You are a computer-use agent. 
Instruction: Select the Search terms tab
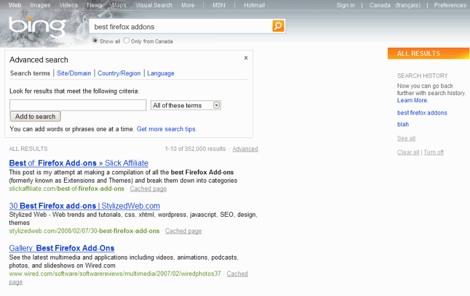tap(30, 73)
